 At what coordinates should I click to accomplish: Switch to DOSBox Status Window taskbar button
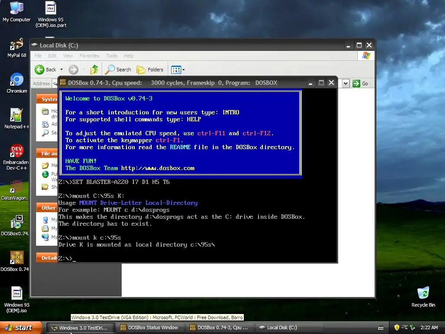click(x=150, y=328)
